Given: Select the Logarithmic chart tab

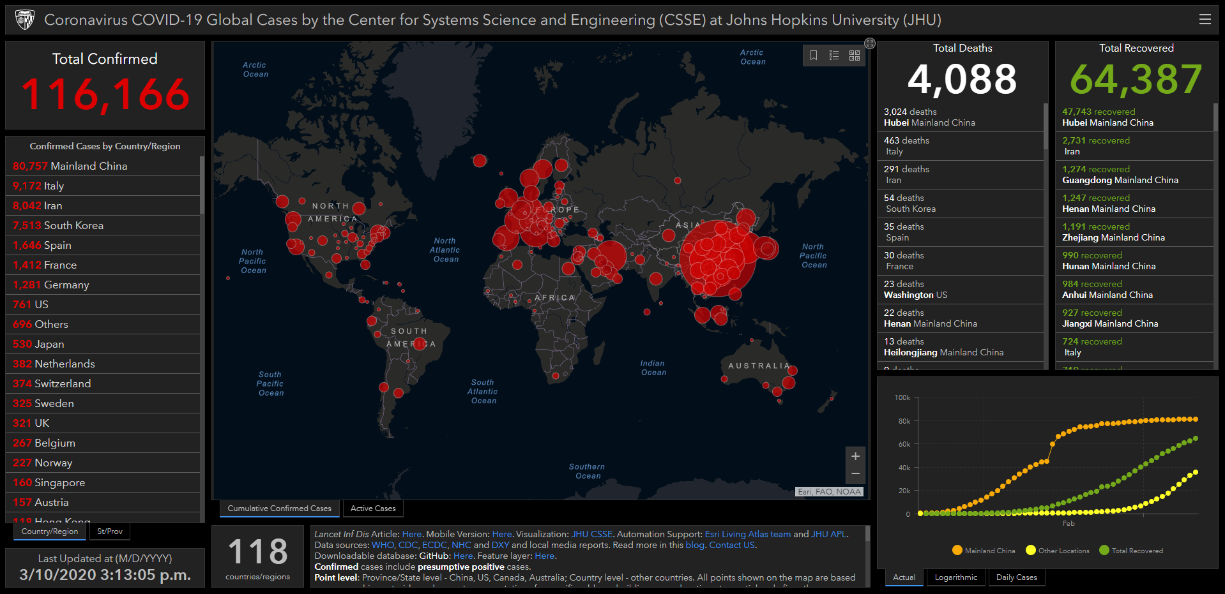Looking at the screenshot, I should 955,577.
